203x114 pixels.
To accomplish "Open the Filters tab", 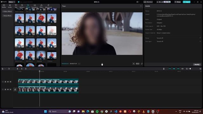I will point(42,6).
